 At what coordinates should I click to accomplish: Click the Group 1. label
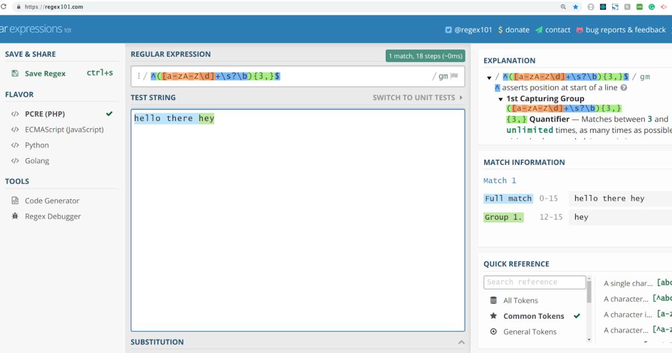pos(503,217)
